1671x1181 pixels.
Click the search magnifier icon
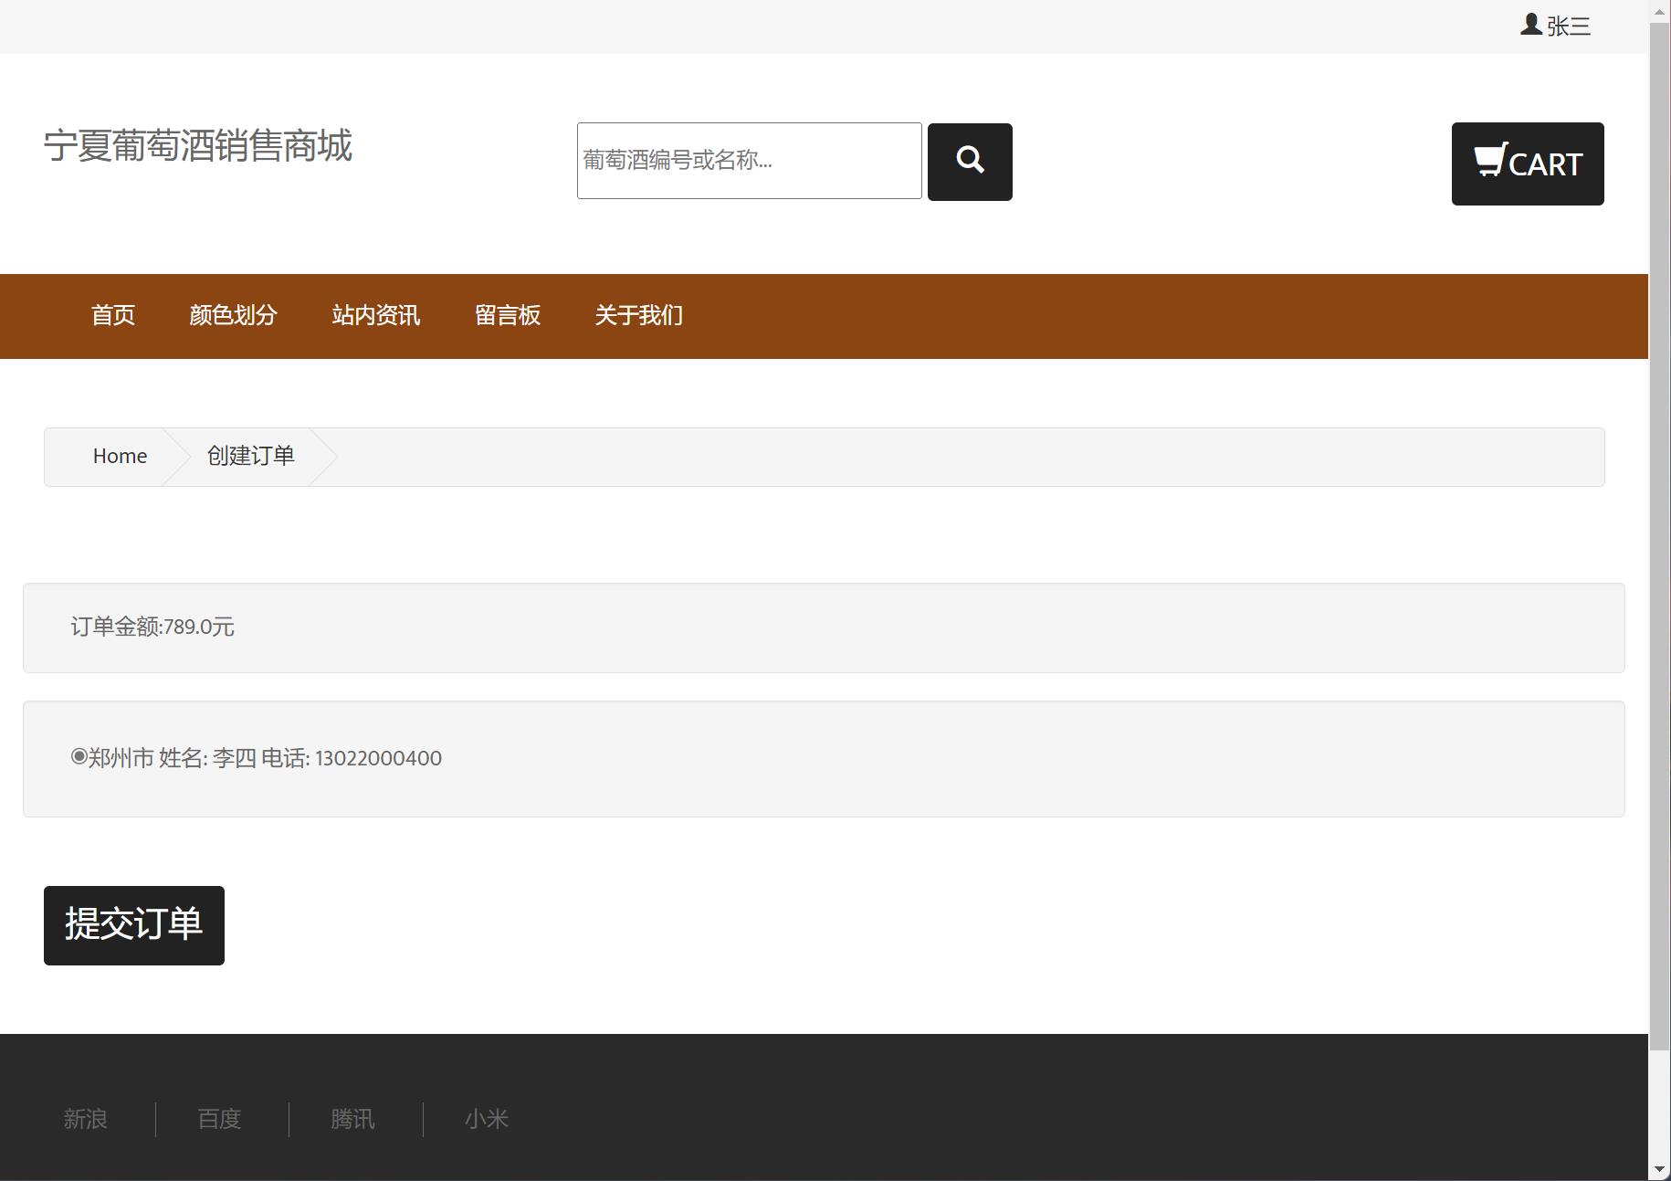[x=969, y=161]
